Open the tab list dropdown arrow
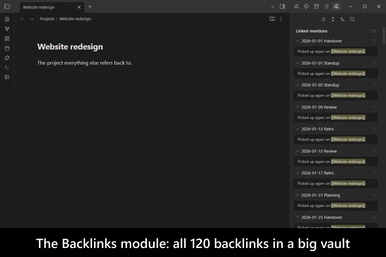The image size is (386, 257). (273, 6)
